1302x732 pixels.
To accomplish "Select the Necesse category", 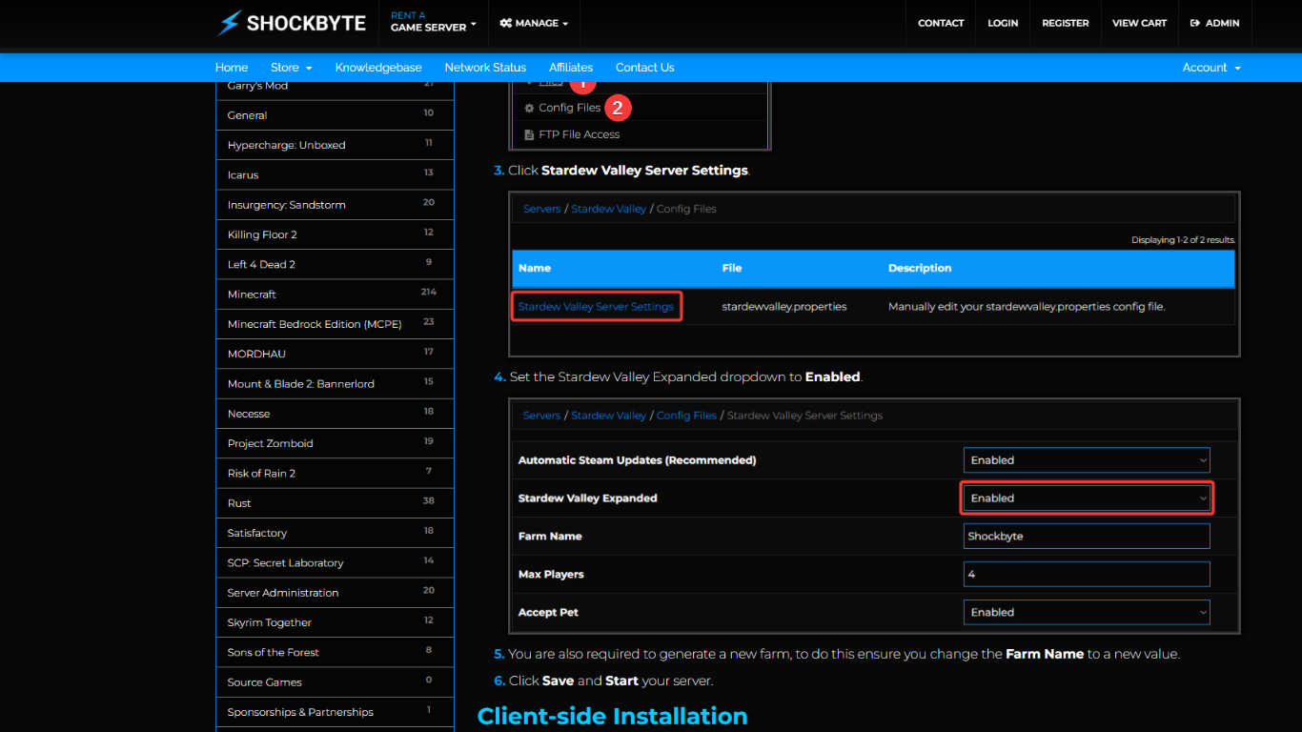I will 335,414.
